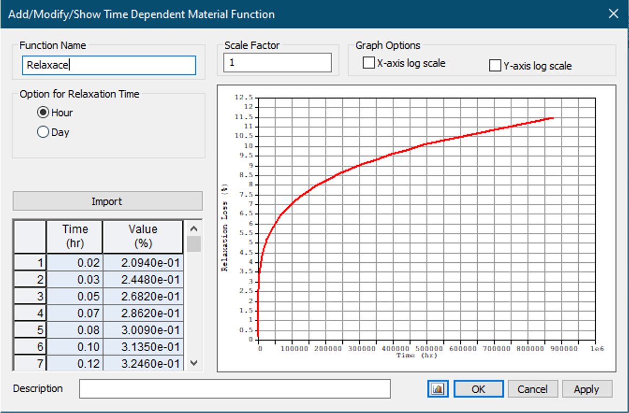Image resolution: width=629 pixels, height=413 pixels.
Task: Click the Description text field
Action: tap(235, 388)
